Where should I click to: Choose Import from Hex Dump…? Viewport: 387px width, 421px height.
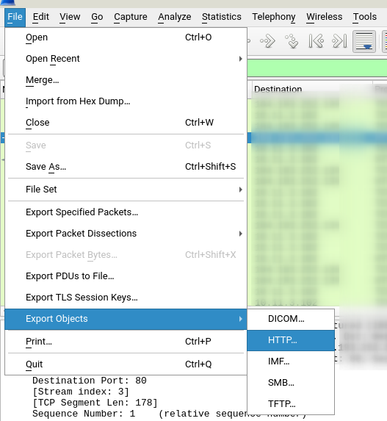click(x=126, y=101)
